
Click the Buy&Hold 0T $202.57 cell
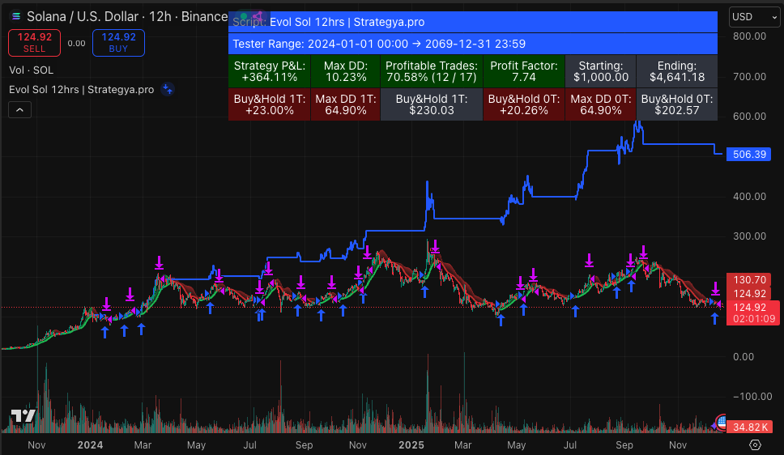677,104
